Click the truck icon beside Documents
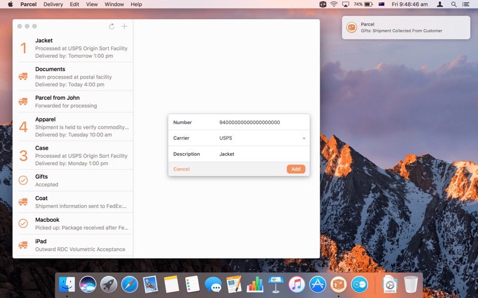478x298 pixels. point(23,76)
